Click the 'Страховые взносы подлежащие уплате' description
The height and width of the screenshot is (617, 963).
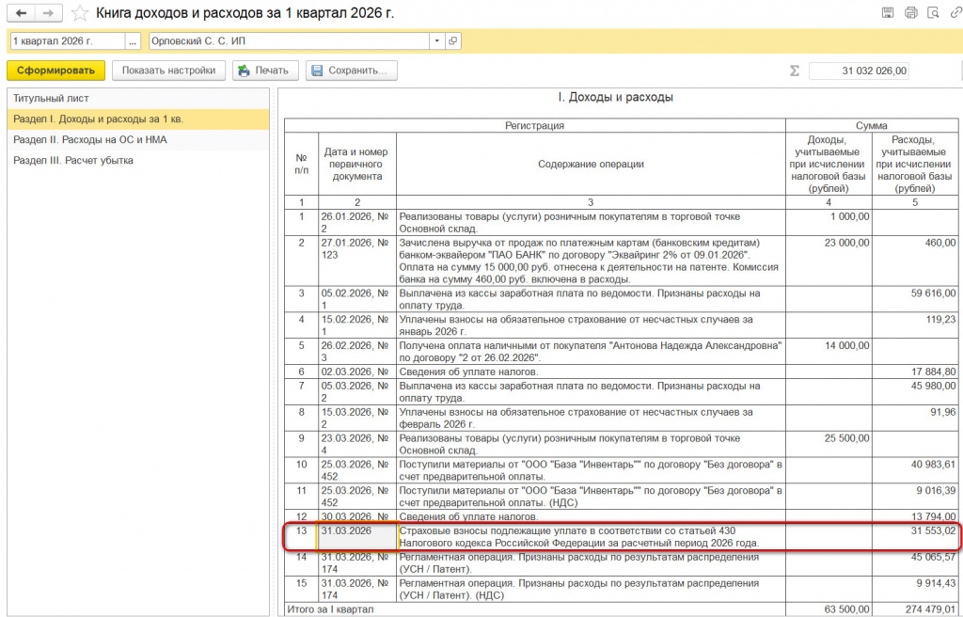[592, 536]
